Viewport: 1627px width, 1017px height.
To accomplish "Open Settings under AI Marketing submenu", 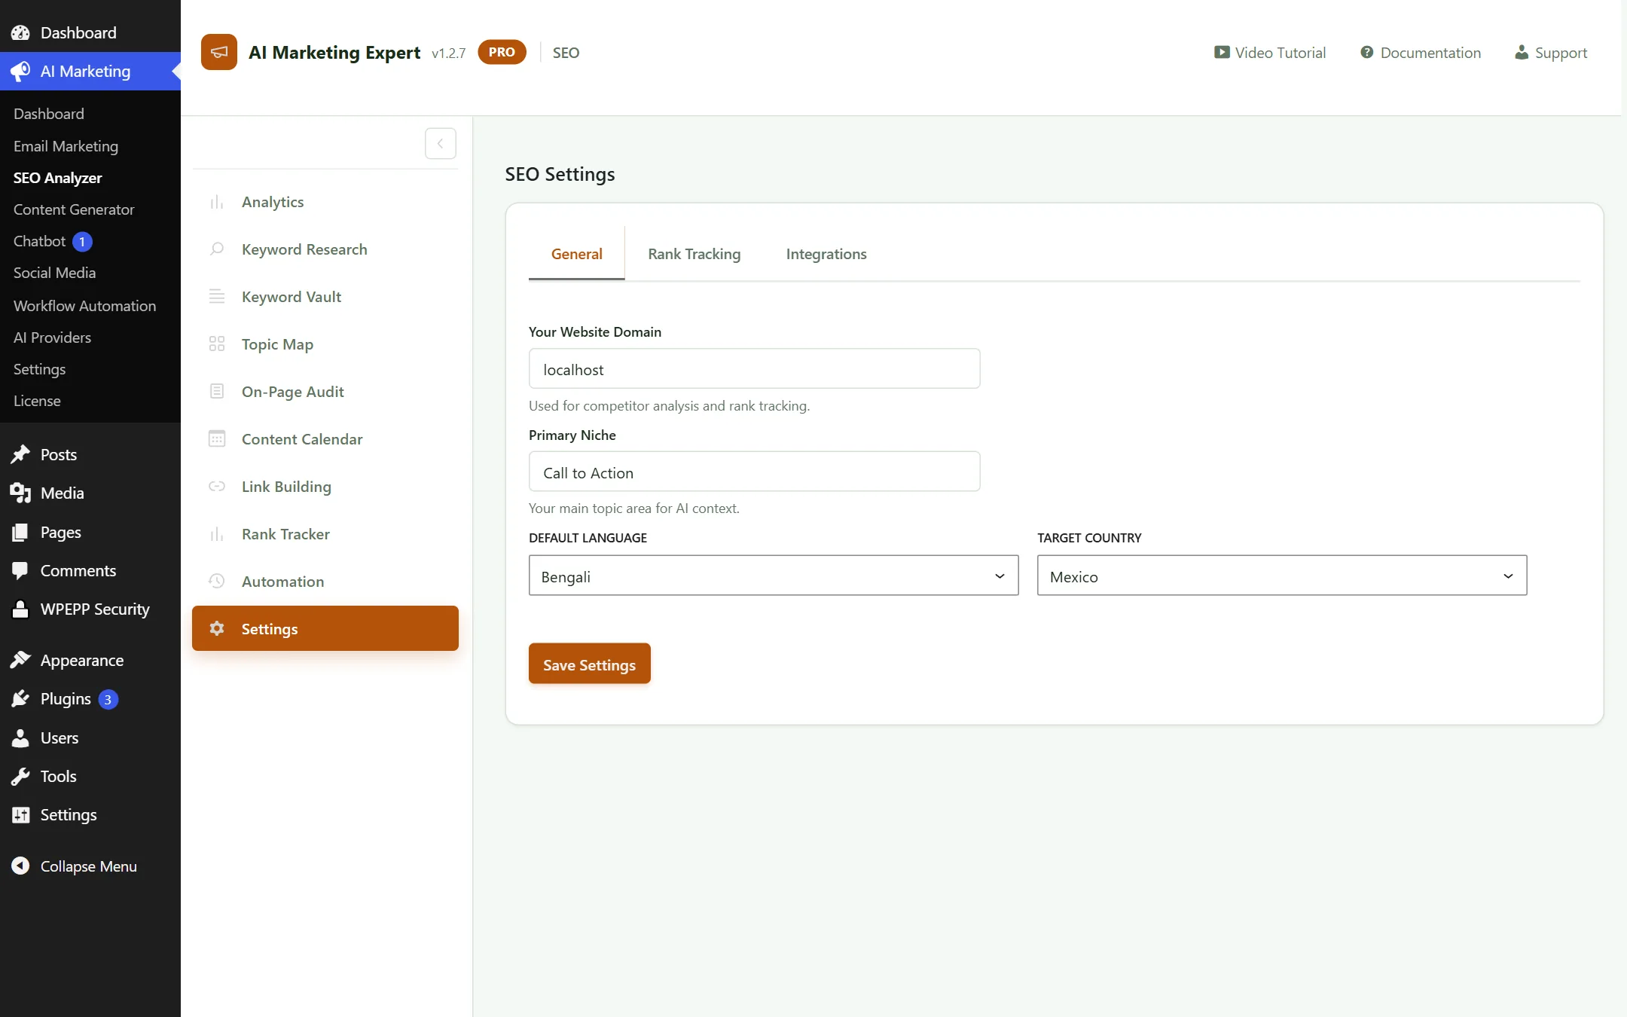I will click(39, 369).
